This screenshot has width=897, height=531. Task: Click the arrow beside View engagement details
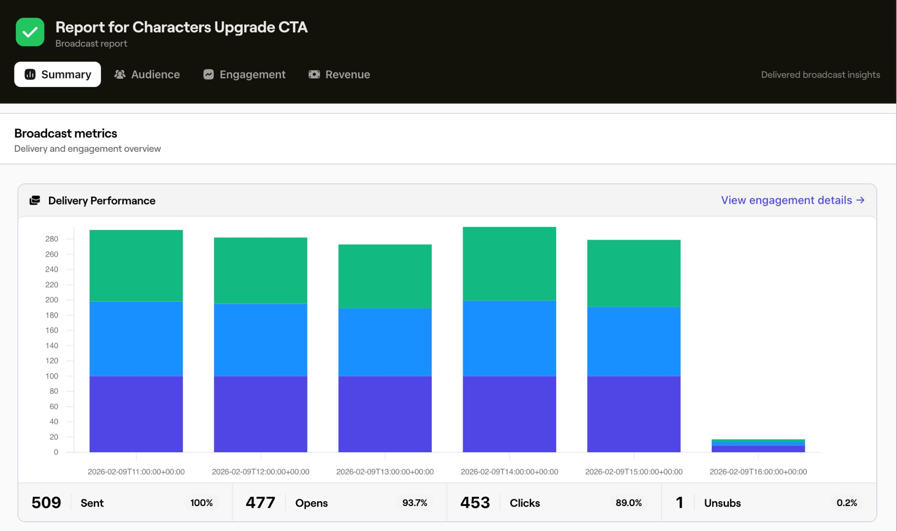click(x=861, y=200)
